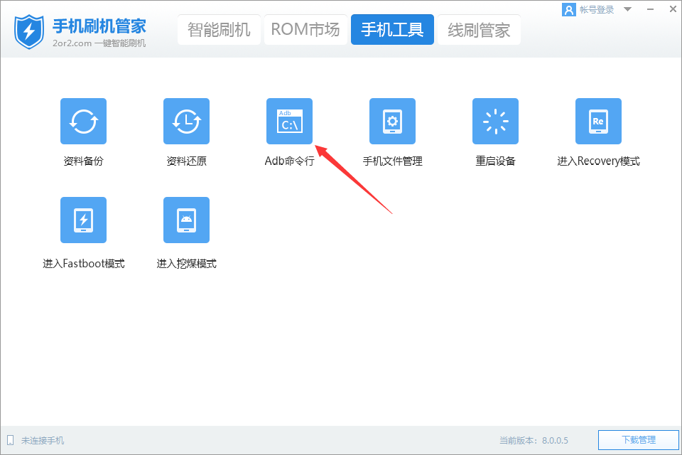Click the phone status icon in status bar
The height and width of the screenshot is (455, 682).
10,440
